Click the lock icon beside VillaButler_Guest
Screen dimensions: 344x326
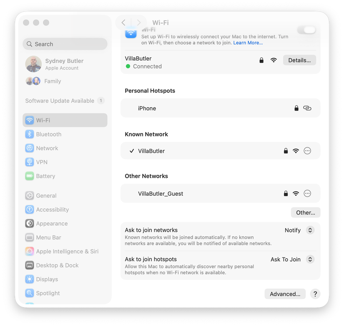(x=286, y=193)
